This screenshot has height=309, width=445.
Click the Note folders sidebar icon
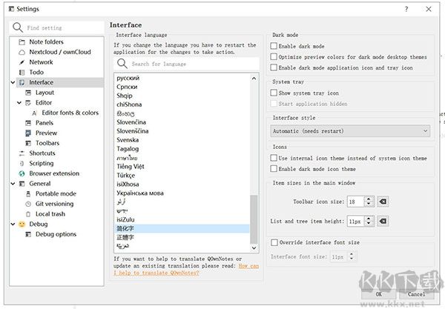[x=22, y=42]
